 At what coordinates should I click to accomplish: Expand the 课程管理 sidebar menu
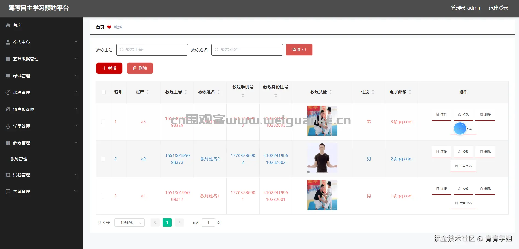76,92
